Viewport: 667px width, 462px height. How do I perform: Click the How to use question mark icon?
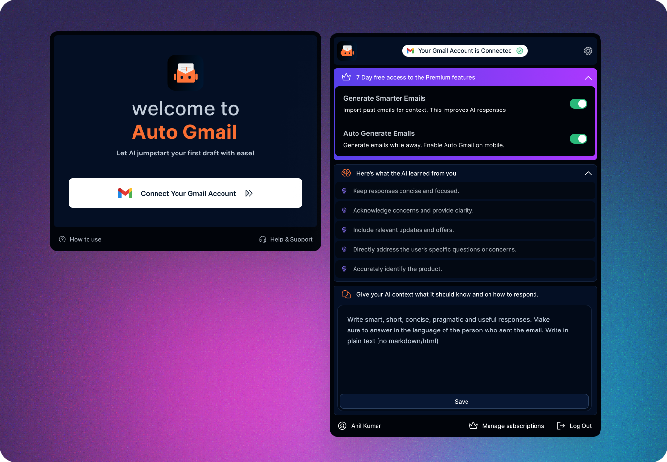(62, 239)
